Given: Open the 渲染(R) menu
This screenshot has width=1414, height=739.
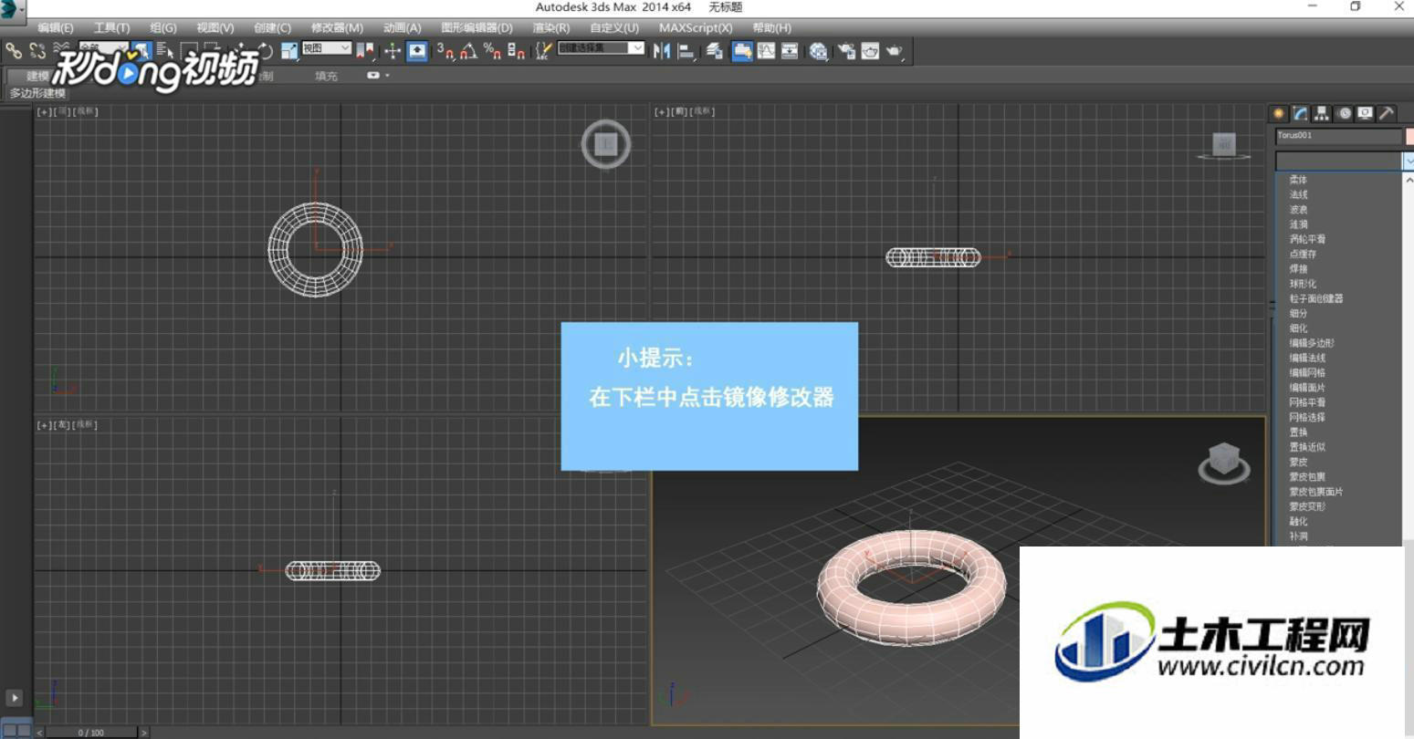Looking at the screenshot, I should pos(551,28).
